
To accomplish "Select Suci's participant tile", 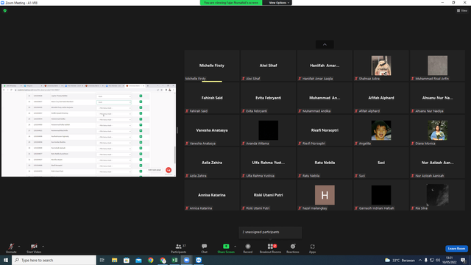I will pos(381,163).
